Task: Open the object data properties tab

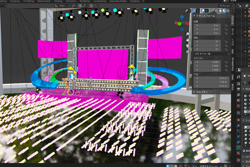Action: pyautogui.click(x=238, y=147)
